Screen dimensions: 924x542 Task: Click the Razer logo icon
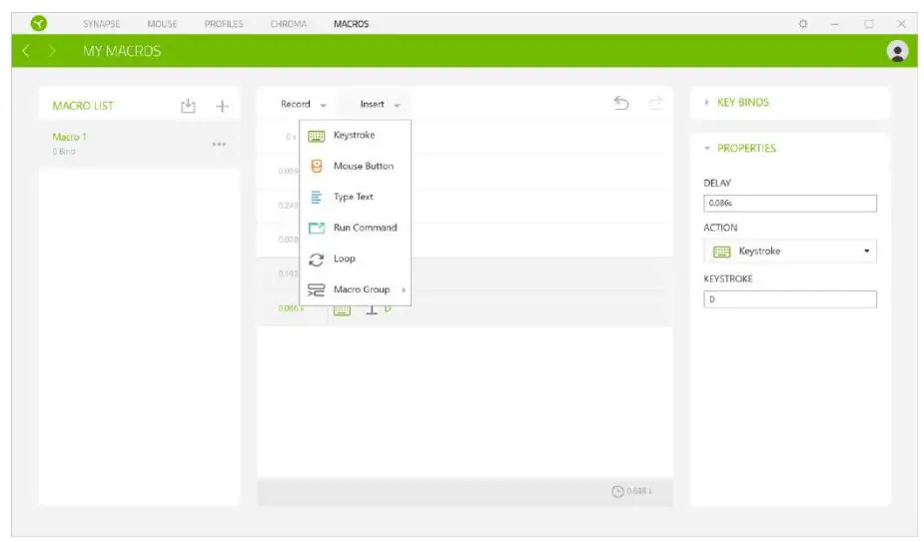click(x=39, y=24)
